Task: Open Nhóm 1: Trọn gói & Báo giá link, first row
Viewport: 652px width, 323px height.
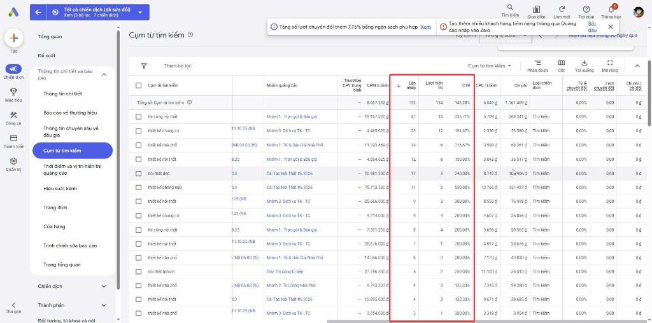Action: 292,116
